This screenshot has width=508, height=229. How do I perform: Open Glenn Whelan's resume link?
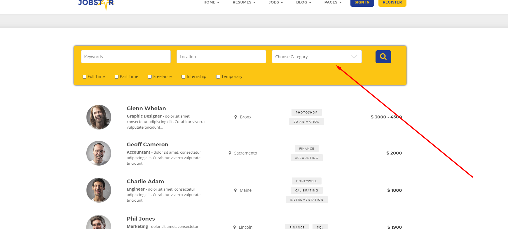146,109
